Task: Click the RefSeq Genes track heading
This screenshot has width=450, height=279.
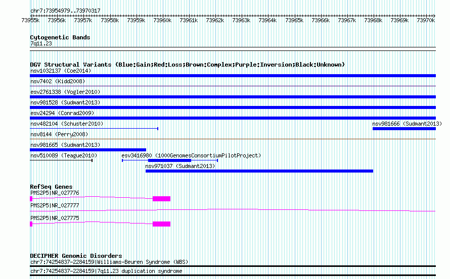Action: 51,187
